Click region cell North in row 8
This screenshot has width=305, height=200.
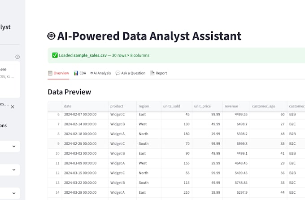(149, 134)
